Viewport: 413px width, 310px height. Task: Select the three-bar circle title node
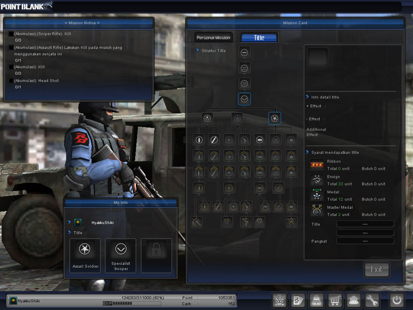point(244,84)
